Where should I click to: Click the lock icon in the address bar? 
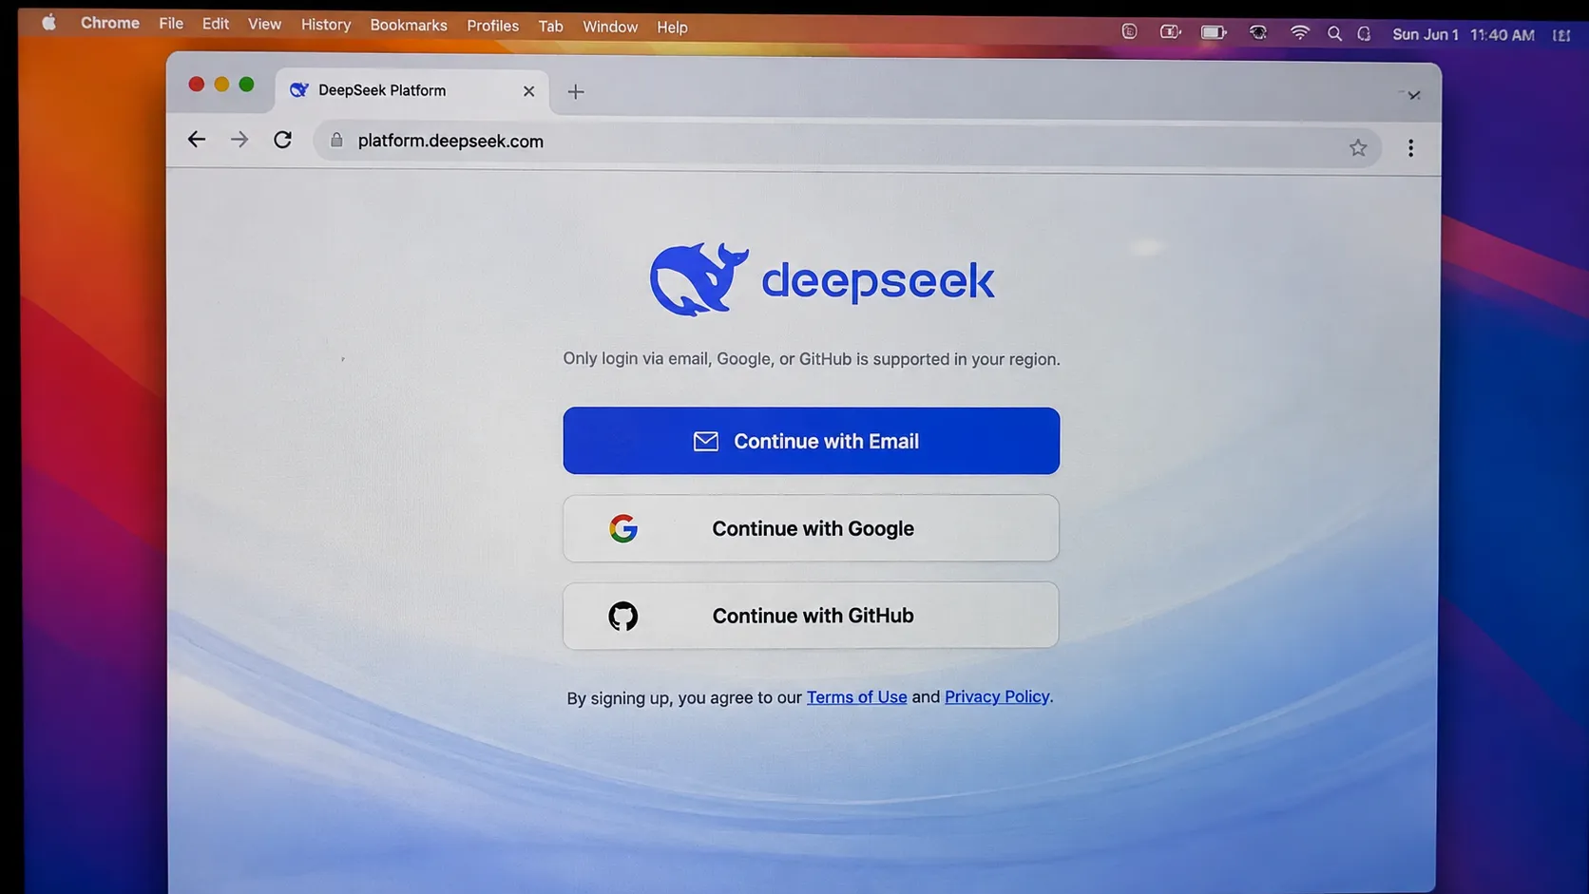[x=336, y=141]
